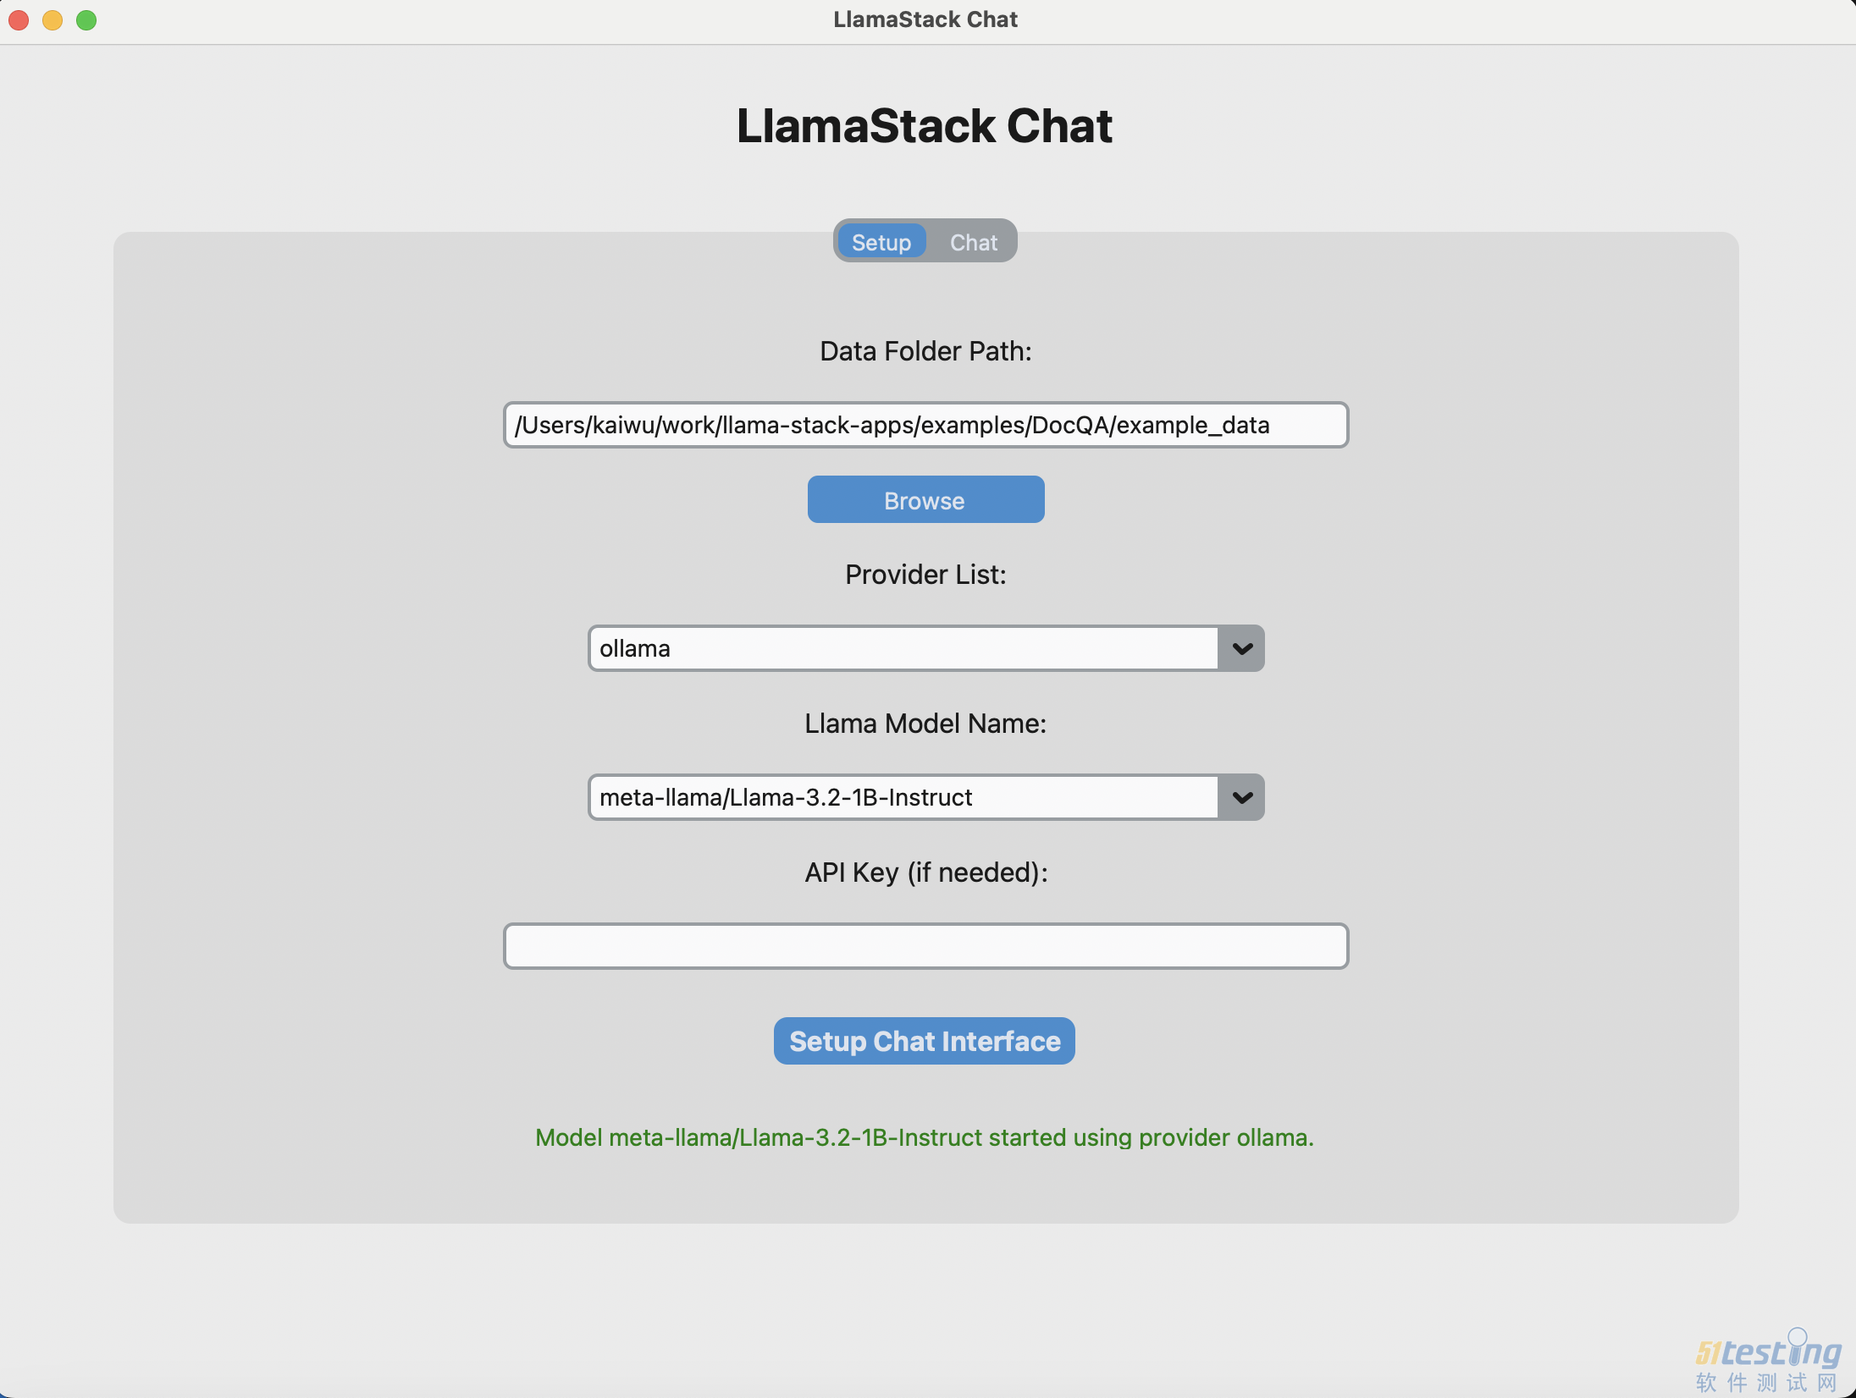Click the Data Folder Path input field
The image size is (1856, 1398).
pos(925,425)
